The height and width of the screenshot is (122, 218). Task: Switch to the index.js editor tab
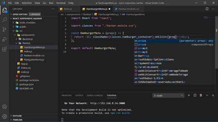tap(69, 9)
